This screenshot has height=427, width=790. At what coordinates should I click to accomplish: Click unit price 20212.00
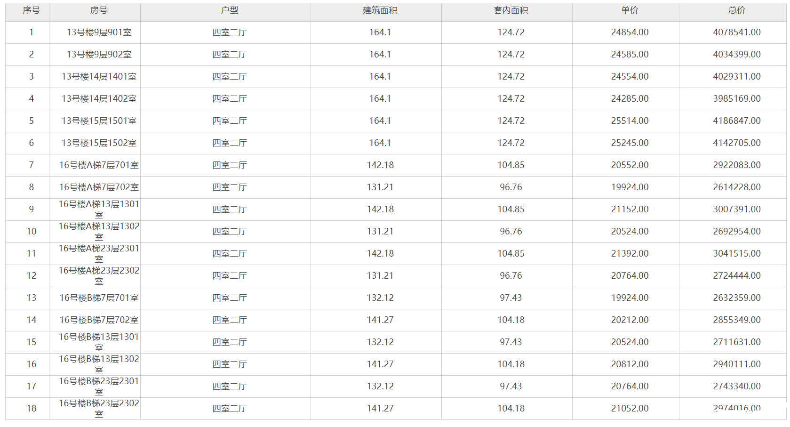[x=630, y=320]
